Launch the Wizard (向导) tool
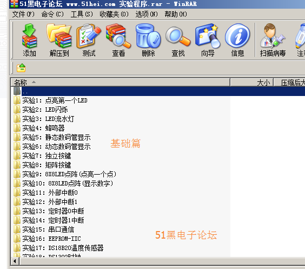This screenshot has width=305, height=269. pyautogui.click(x=208, y=40)
